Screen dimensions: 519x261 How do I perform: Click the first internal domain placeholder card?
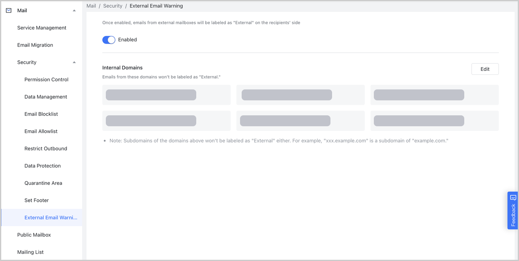click(166, 94)
